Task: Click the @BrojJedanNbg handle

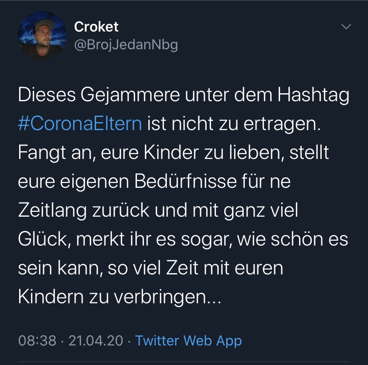Action: 126,45
